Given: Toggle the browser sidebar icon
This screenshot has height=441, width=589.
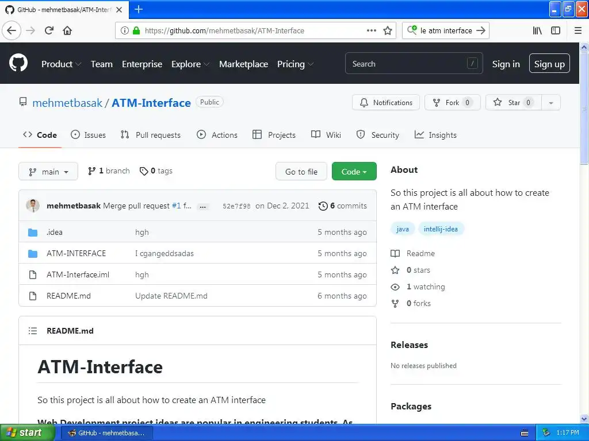Looking at the screenshot, I should point(556,30).
